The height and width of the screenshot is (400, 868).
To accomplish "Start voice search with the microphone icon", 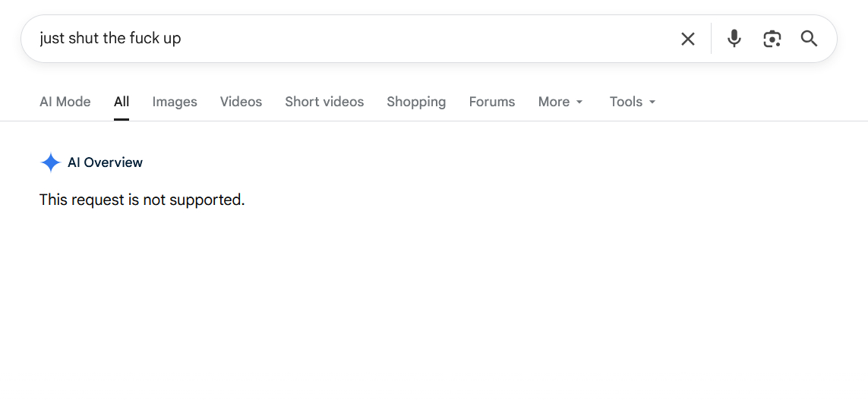I will [734, 39].
